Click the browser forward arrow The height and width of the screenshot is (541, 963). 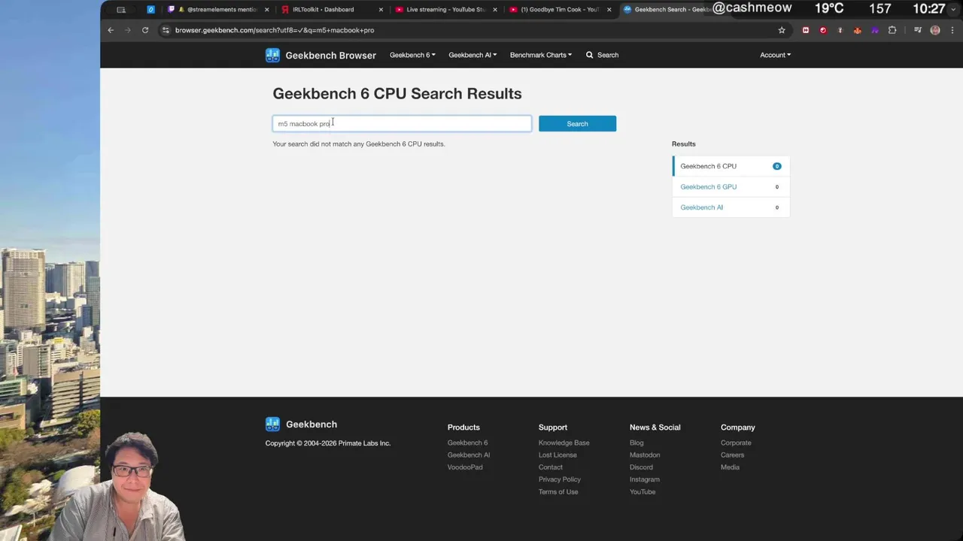coord(127,30)
